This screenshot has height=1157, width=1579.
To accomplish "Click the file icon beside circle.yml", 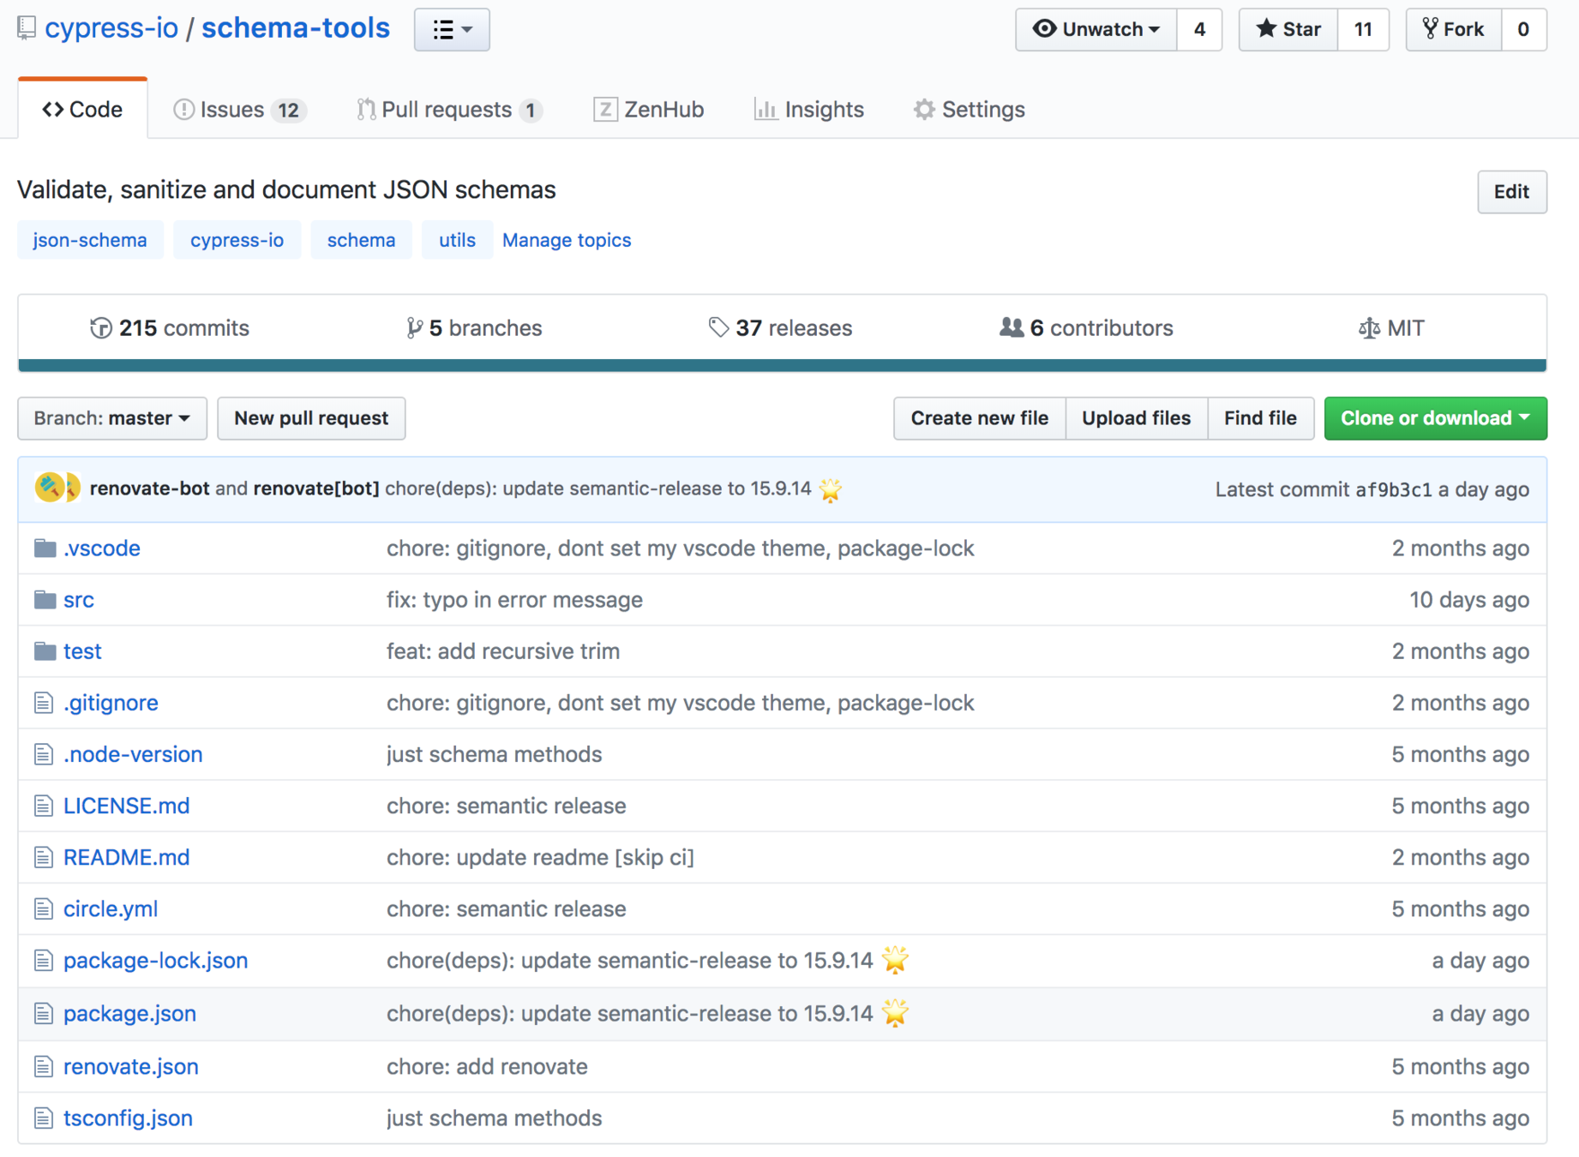I will tap(43, 908).
